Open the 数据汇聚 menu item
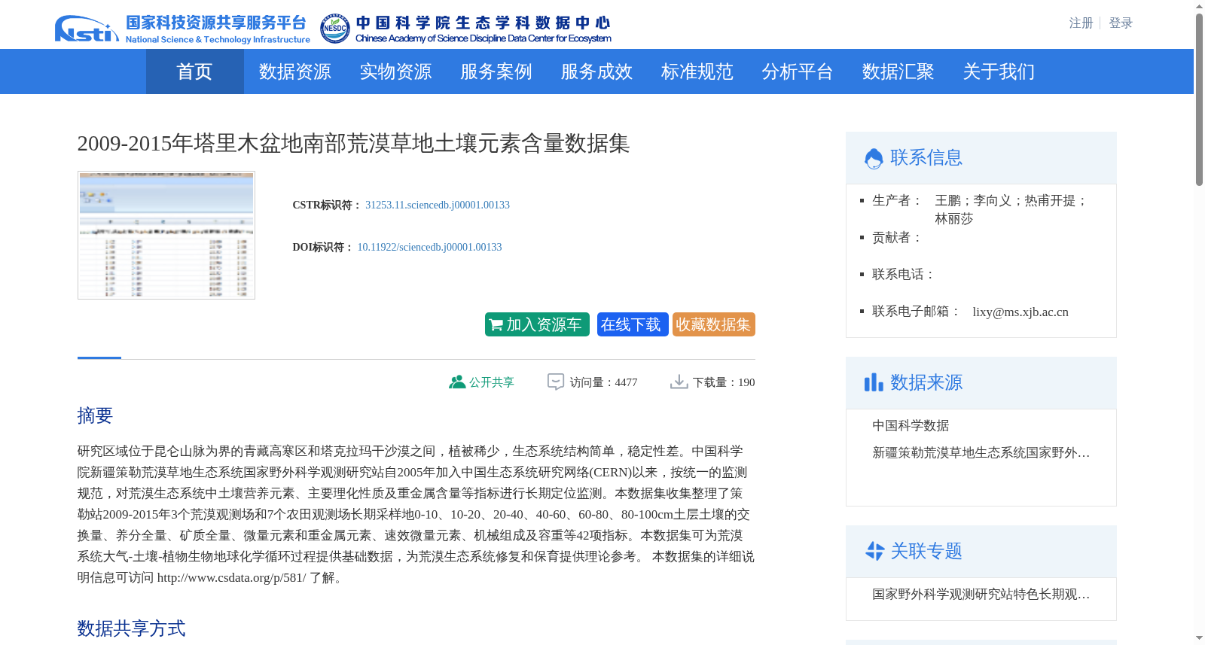The width and height of the screenshot is (1205, 645). pos(898,71)
